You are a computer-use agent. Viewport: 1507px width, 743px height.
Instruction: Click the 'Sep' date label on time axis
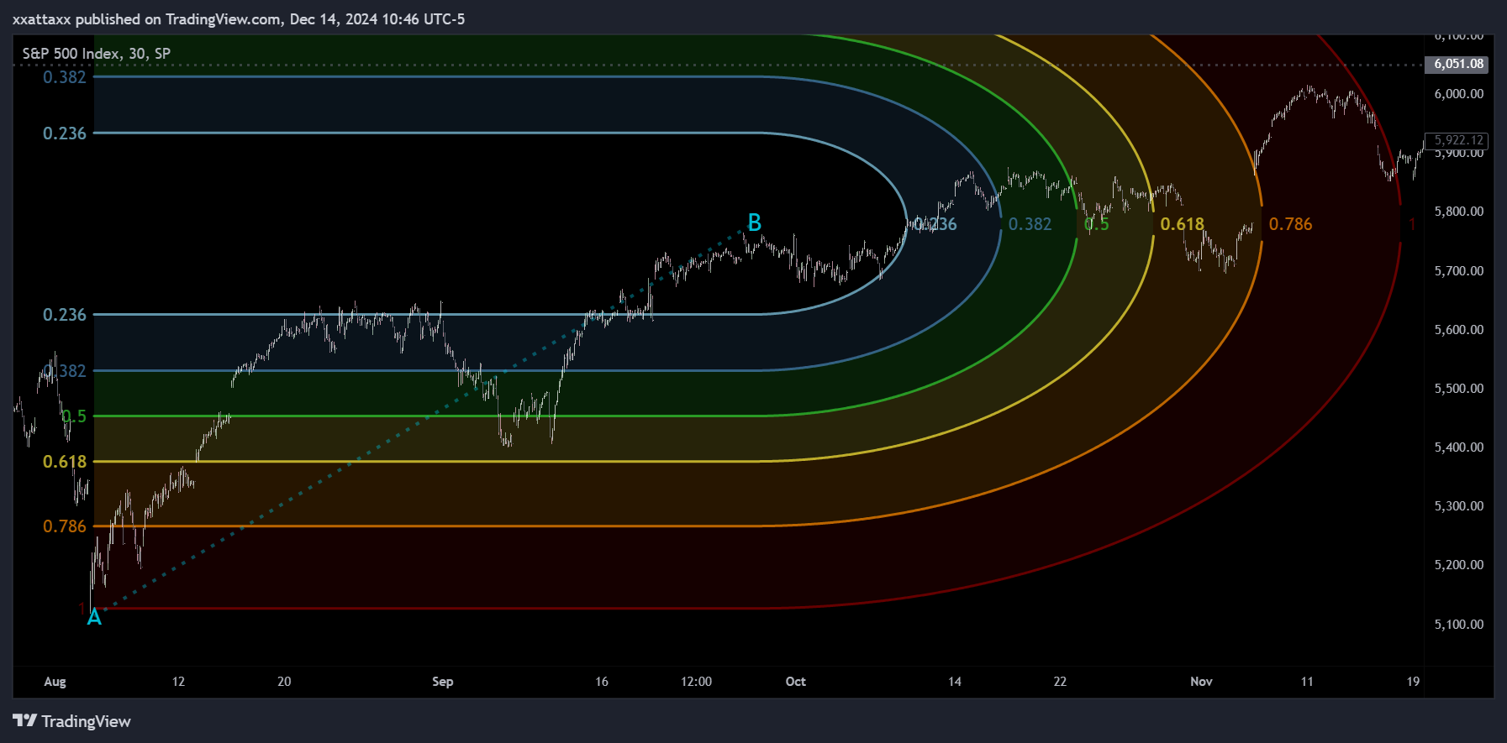pos(443,682)
